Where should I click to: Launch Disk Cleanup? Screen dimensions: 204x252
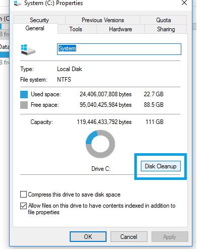[161, 166]
